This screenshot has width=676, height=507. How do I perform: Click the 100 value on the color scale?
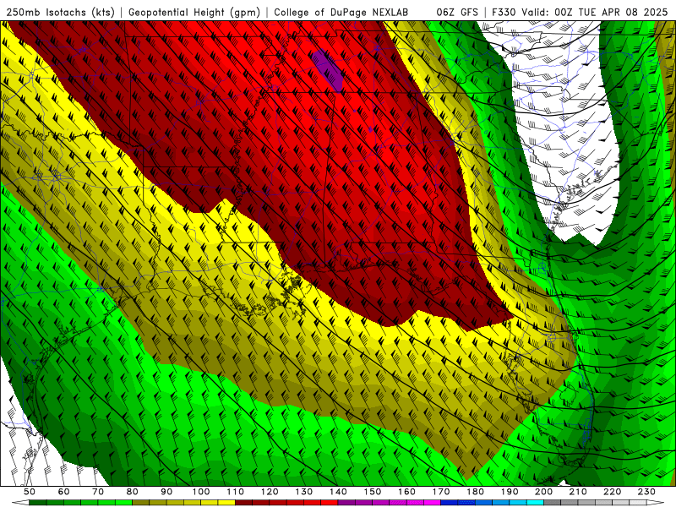(x=201, y=492)
